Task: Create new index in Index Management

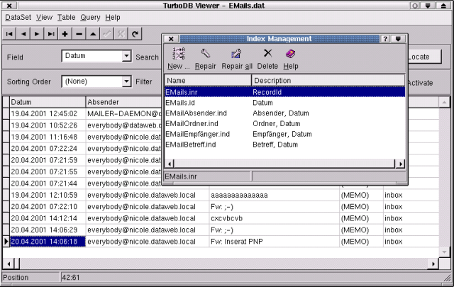Action: [x=179, y=59]
